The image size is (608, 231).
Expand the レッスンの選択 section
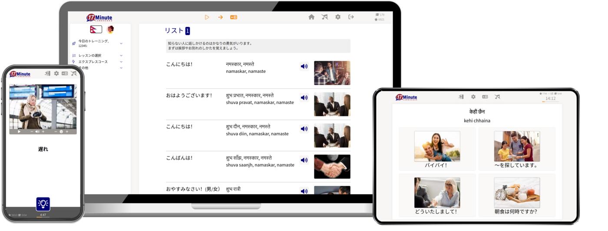[121, 56]
